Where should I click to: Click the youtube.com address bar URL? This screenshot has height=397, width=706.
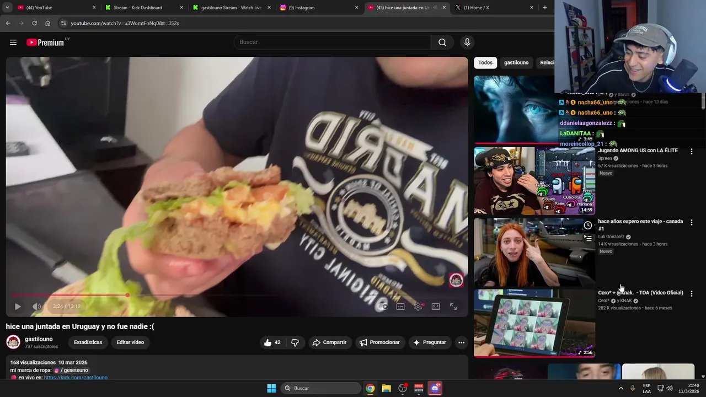click(x=125, y=23)
